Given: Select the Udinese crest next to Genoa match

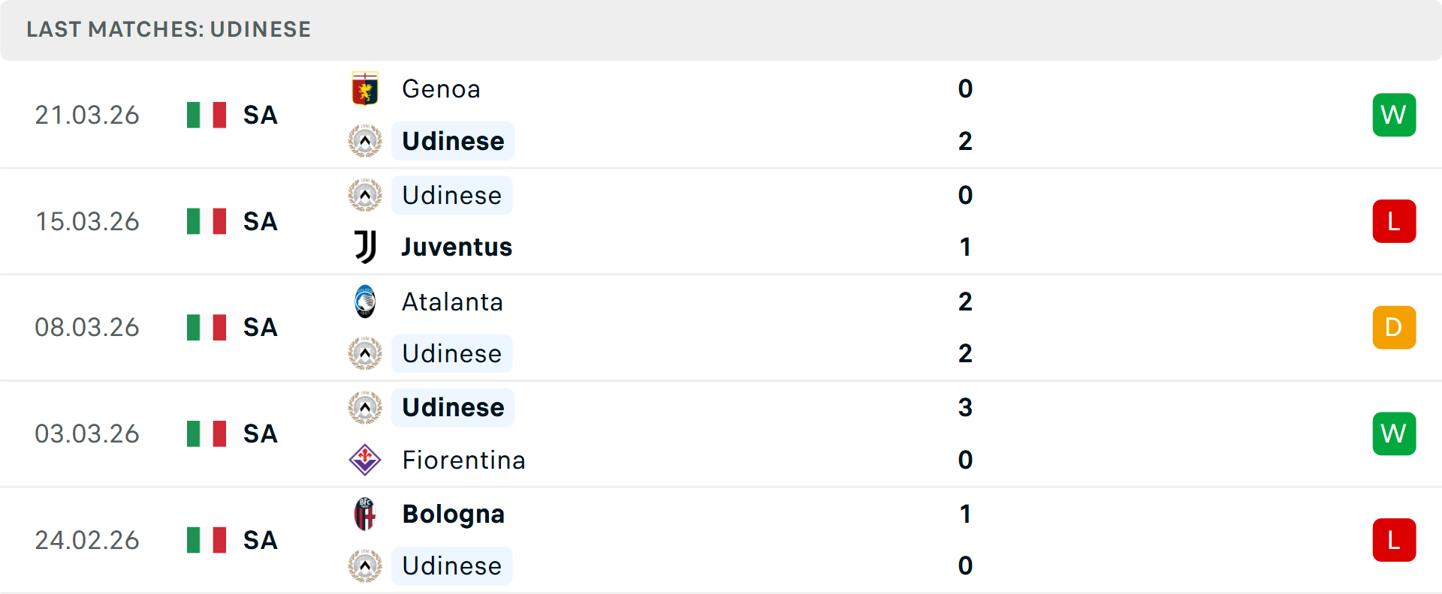Looking at the screenshot, I should 365,140.
